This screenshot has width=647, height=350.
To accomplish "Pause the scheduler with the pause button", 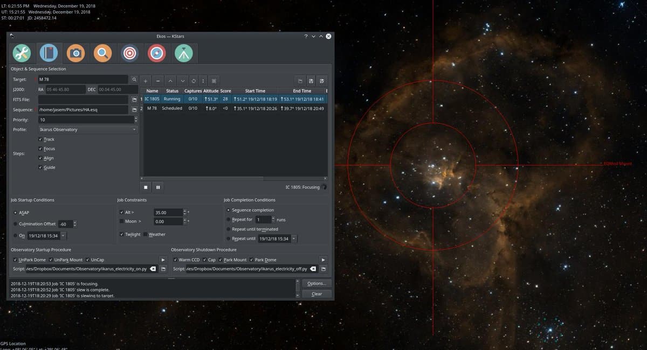I will pyautogui.click(x=158, y=187).
